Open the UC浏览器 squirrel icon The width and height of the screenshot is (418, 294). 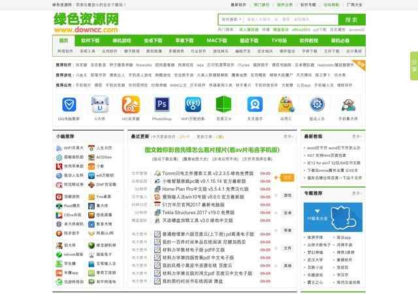[131, 105]
